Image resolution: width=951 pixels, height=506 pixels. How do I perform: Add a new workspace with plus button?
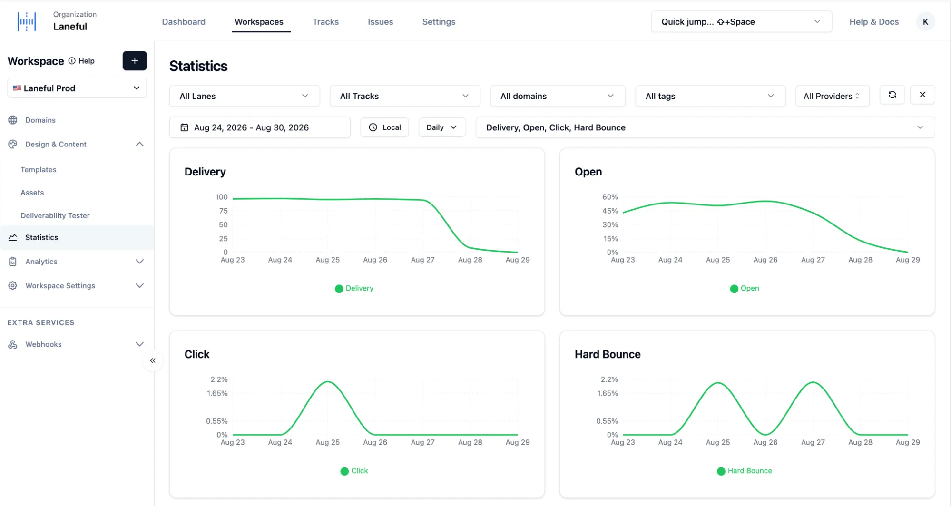pyautogui.click(x=135, y=61)
